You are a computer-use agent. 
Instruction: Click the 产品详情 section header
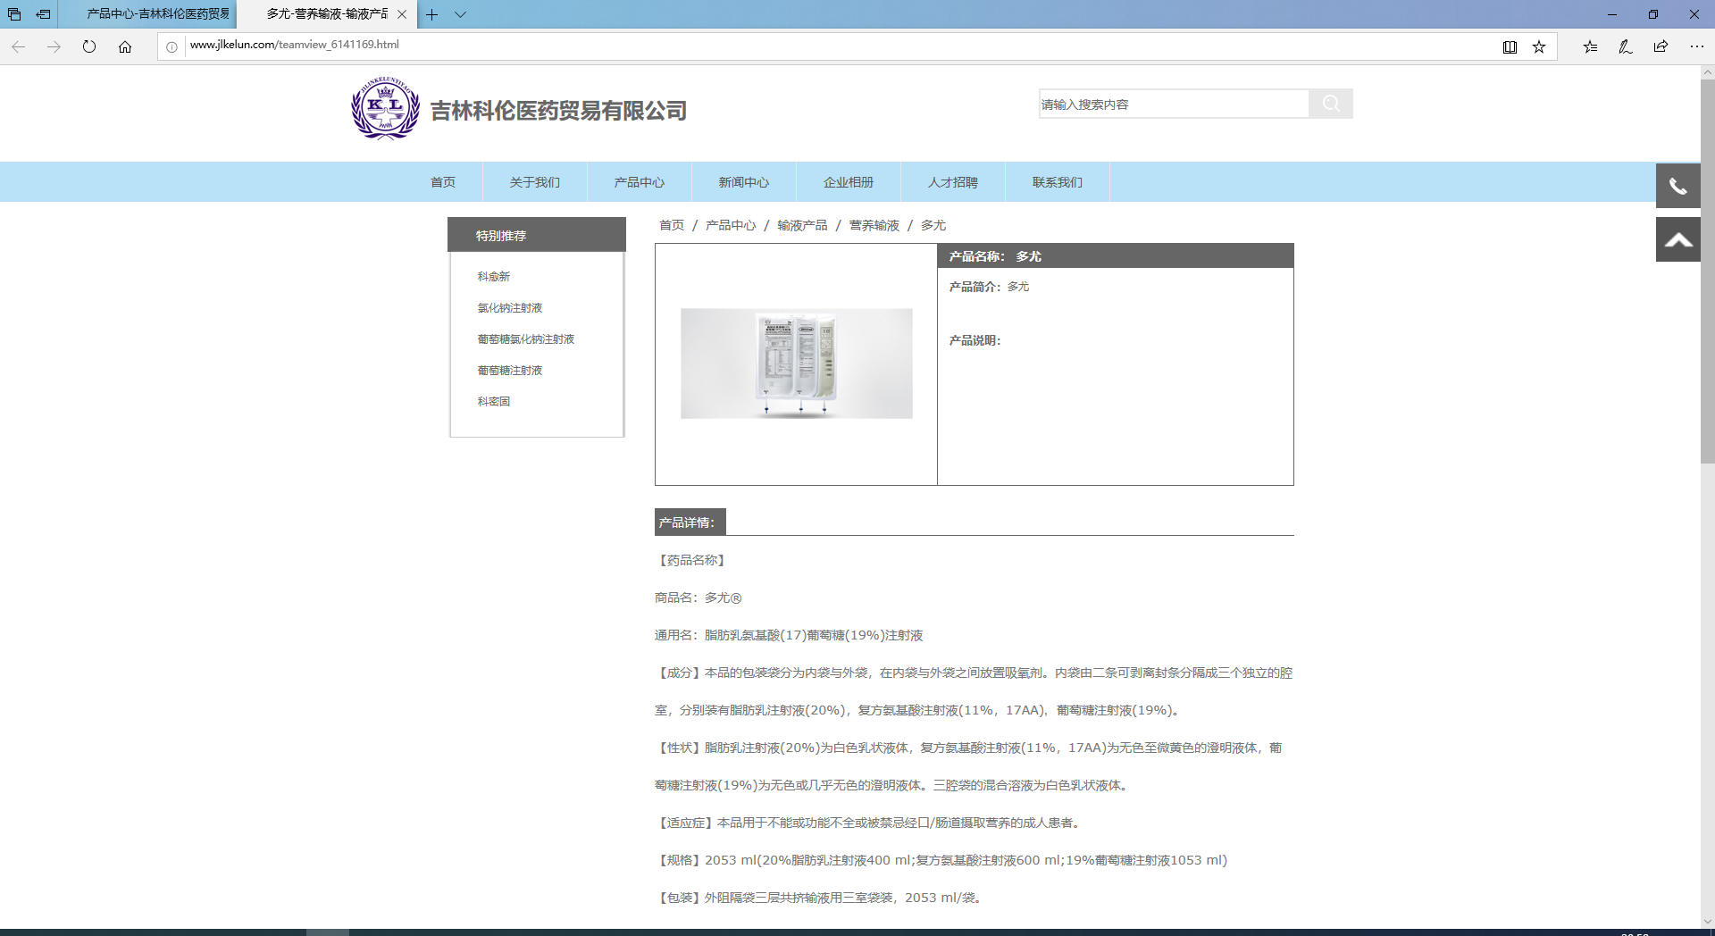click(690, 522)
